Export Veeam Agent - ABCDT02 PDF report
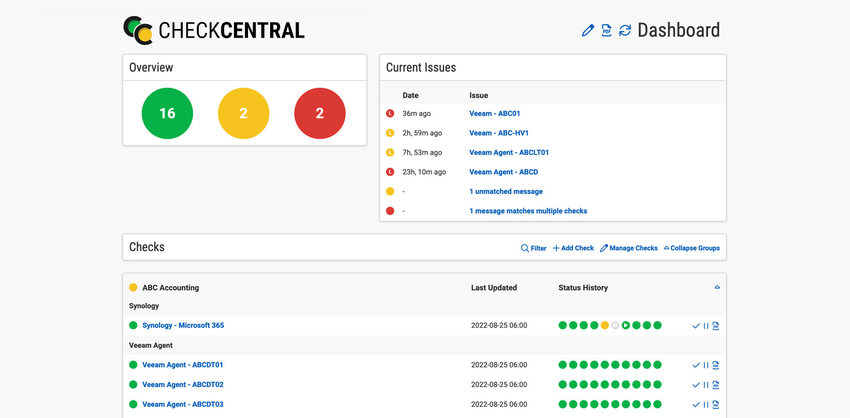Screen dimensions: 850x418 pyautogui.click(x=716, y=385)
